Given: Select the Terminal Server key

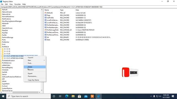Looking at the screenshot, I should tap(7, 91).
